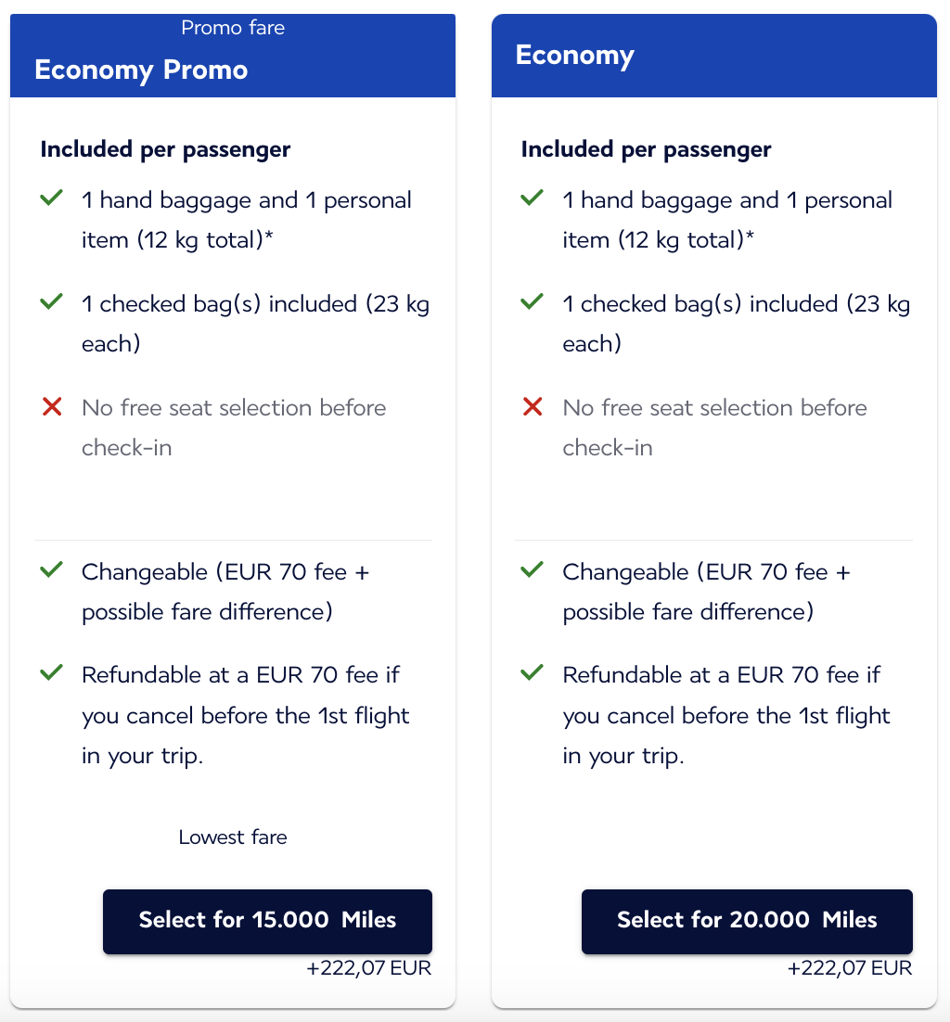Viewport: 950px width, 1022px height.
Task: Click the Promo fare label
Action: coord(233,28)
